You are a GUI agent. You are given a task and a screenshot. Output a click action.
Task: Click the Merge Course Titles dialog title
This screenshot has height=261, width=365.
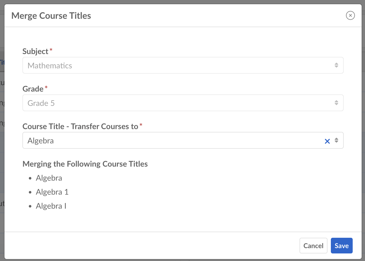coord(51,16)
